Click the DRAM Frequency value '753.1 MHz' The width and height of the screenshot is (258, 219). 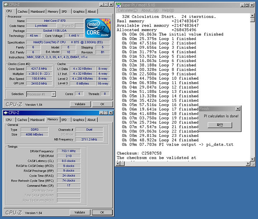point(68,151)
